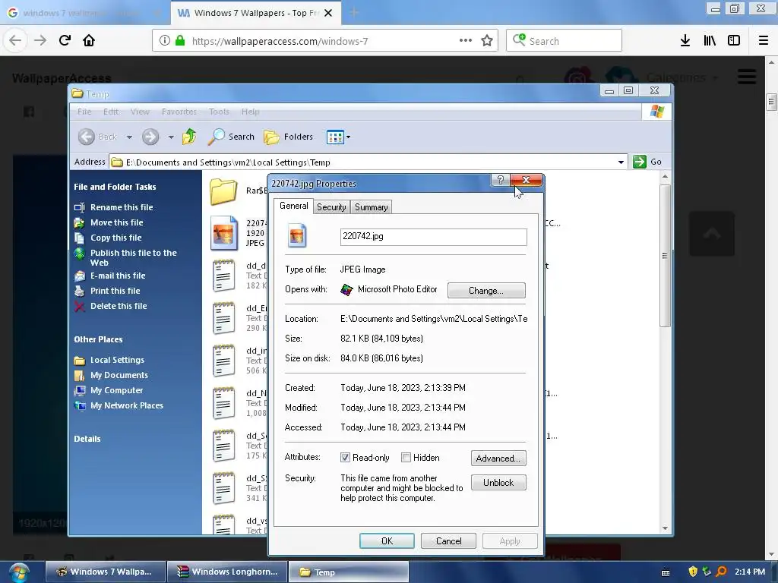
Task: Click browser back arrow
Action: tap(15, 40)
